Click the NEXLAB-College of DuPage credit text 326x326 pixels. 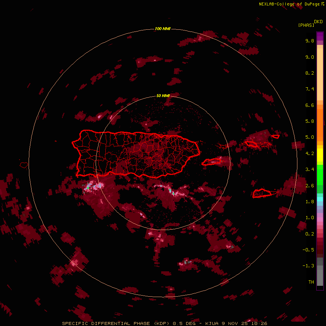(x=289, y=4)
